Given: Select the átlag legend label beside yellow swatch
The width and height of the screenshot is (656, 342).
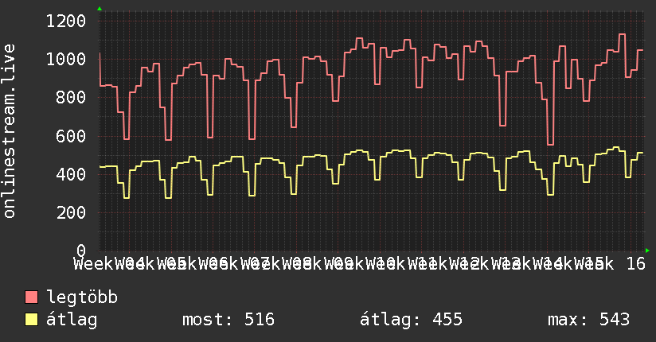Looking at the screenshot, I should (72, 320).
